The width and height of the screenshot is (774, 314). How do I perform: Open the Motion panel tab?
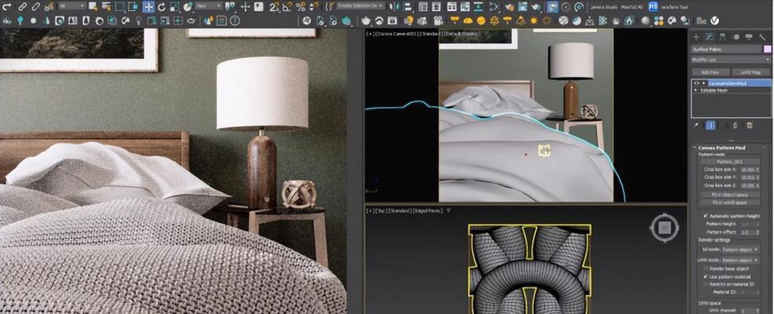(736, 37)
